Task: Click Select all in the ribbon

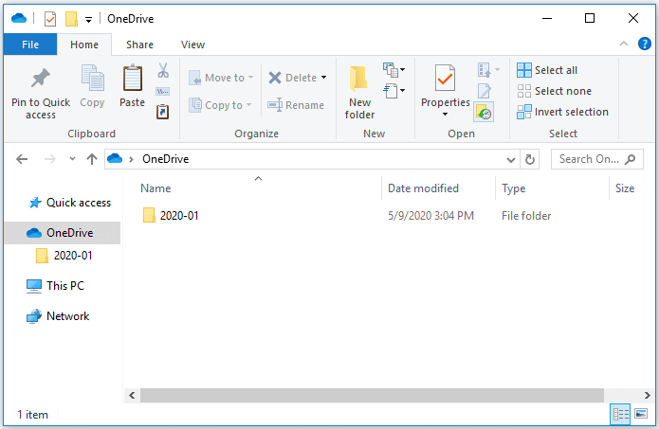Action: pyautogui.click(x=546, y=70)
